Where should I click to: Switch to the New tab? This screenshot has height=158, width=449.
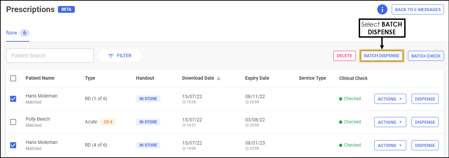(12, 33)
